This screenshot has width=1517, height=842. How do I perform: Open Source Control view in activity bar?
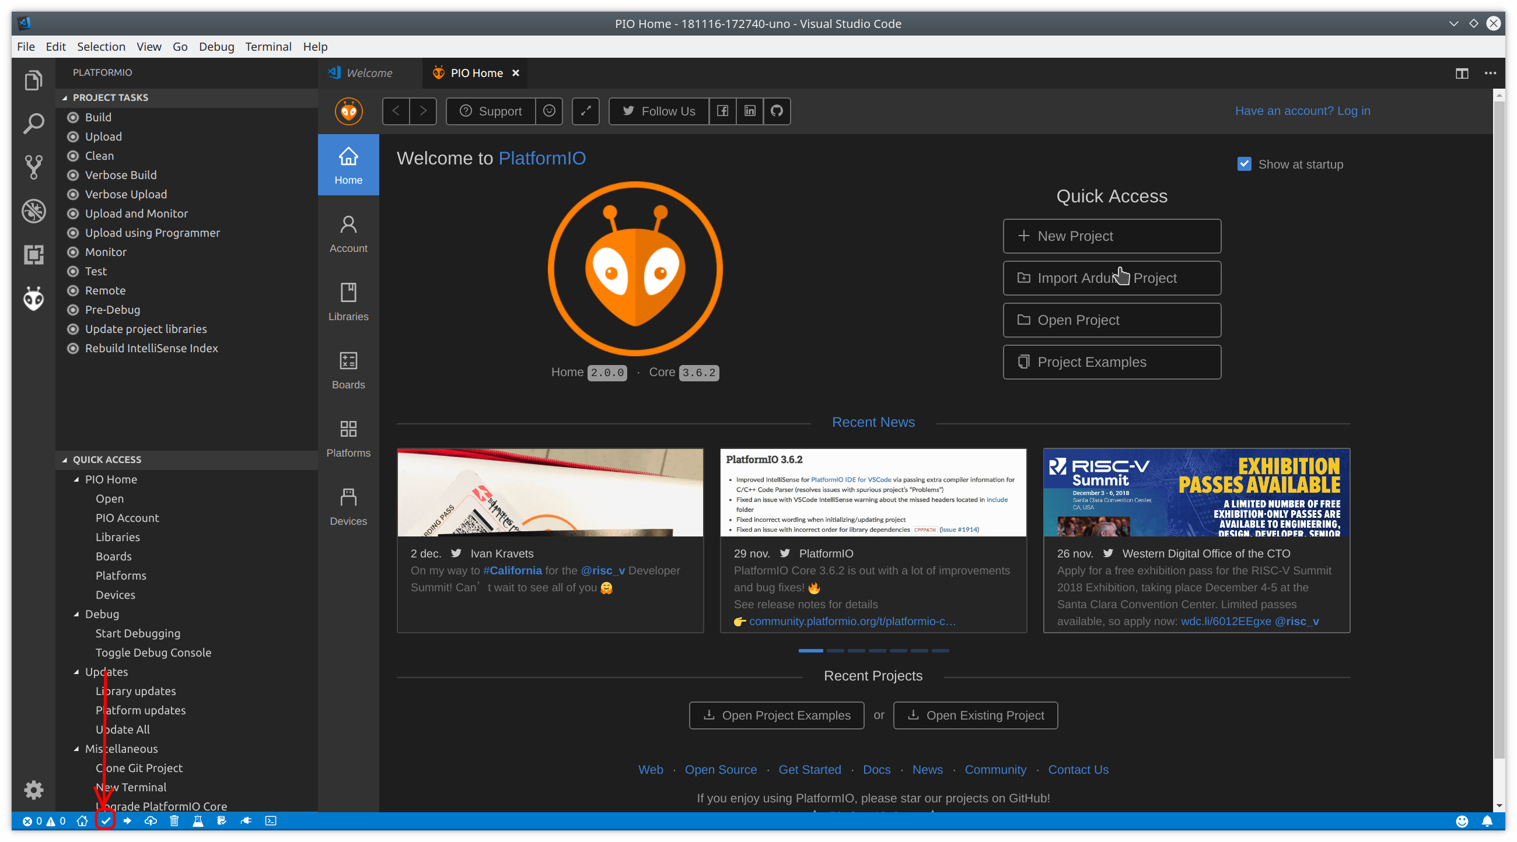tap(34, 167)
